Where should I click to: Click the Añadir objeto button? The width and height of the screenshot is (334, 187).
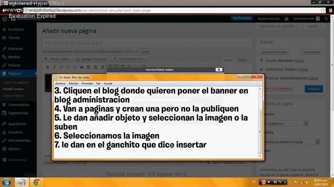[57, 59]
